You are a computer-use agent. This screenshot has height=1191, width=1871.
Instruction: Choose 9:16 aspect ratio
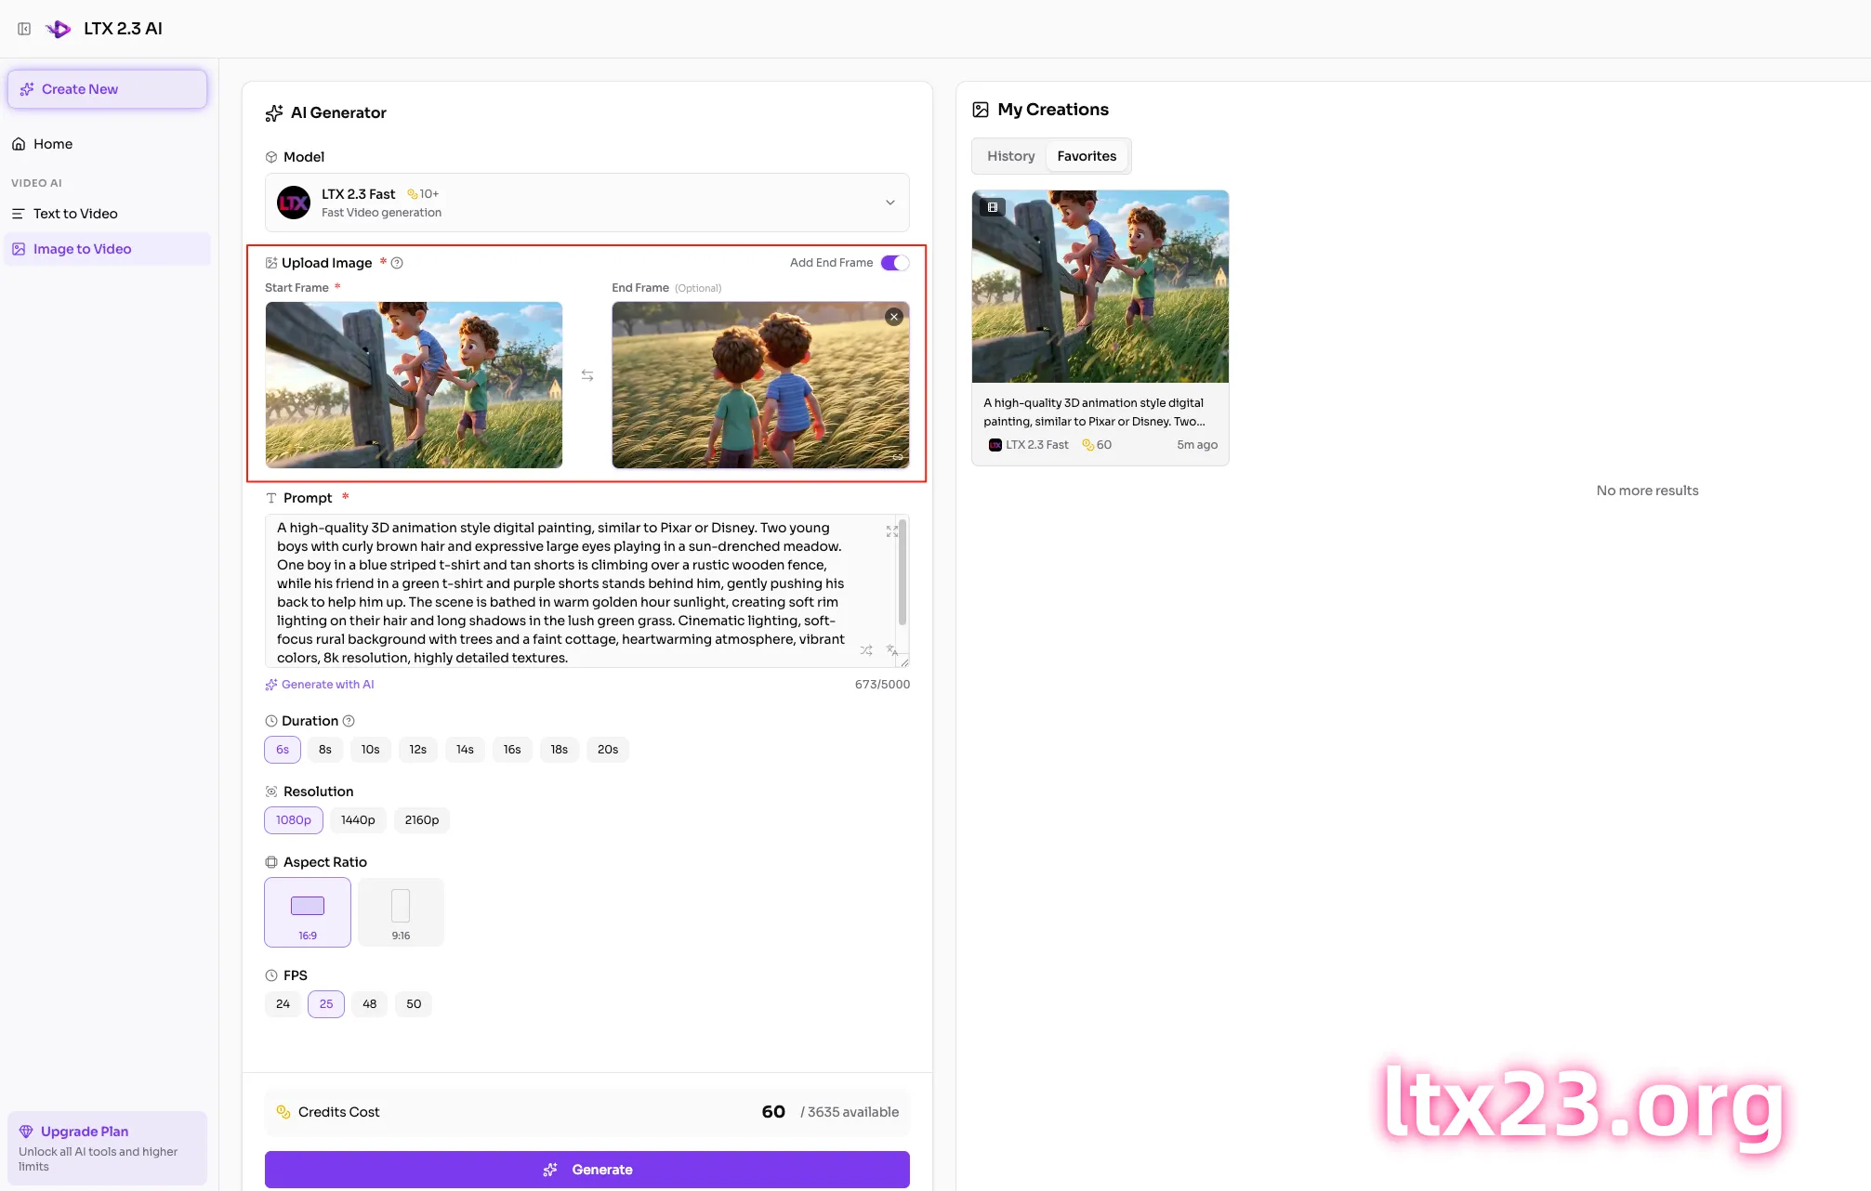click(x=401, y=912)
